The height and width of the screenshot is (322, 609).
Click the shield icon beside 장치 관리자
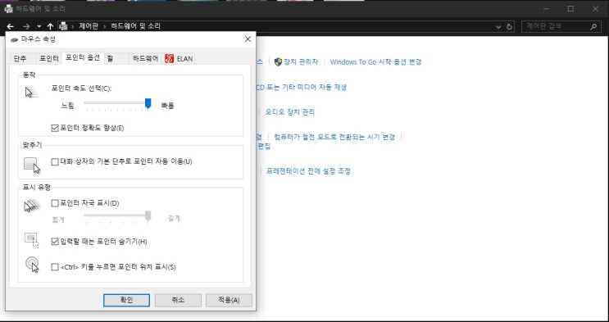pos(278,61)
